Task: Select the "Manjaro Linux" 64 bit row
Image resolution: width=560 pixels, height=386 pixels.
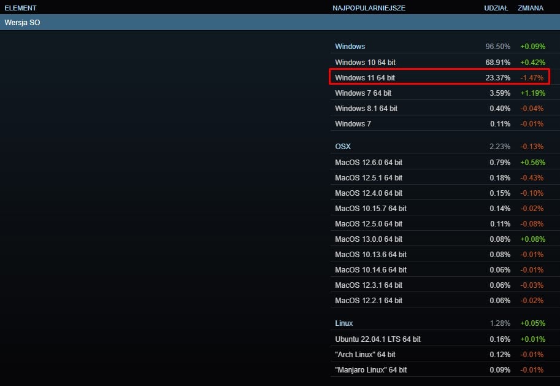Action: [x=370, y=370]
